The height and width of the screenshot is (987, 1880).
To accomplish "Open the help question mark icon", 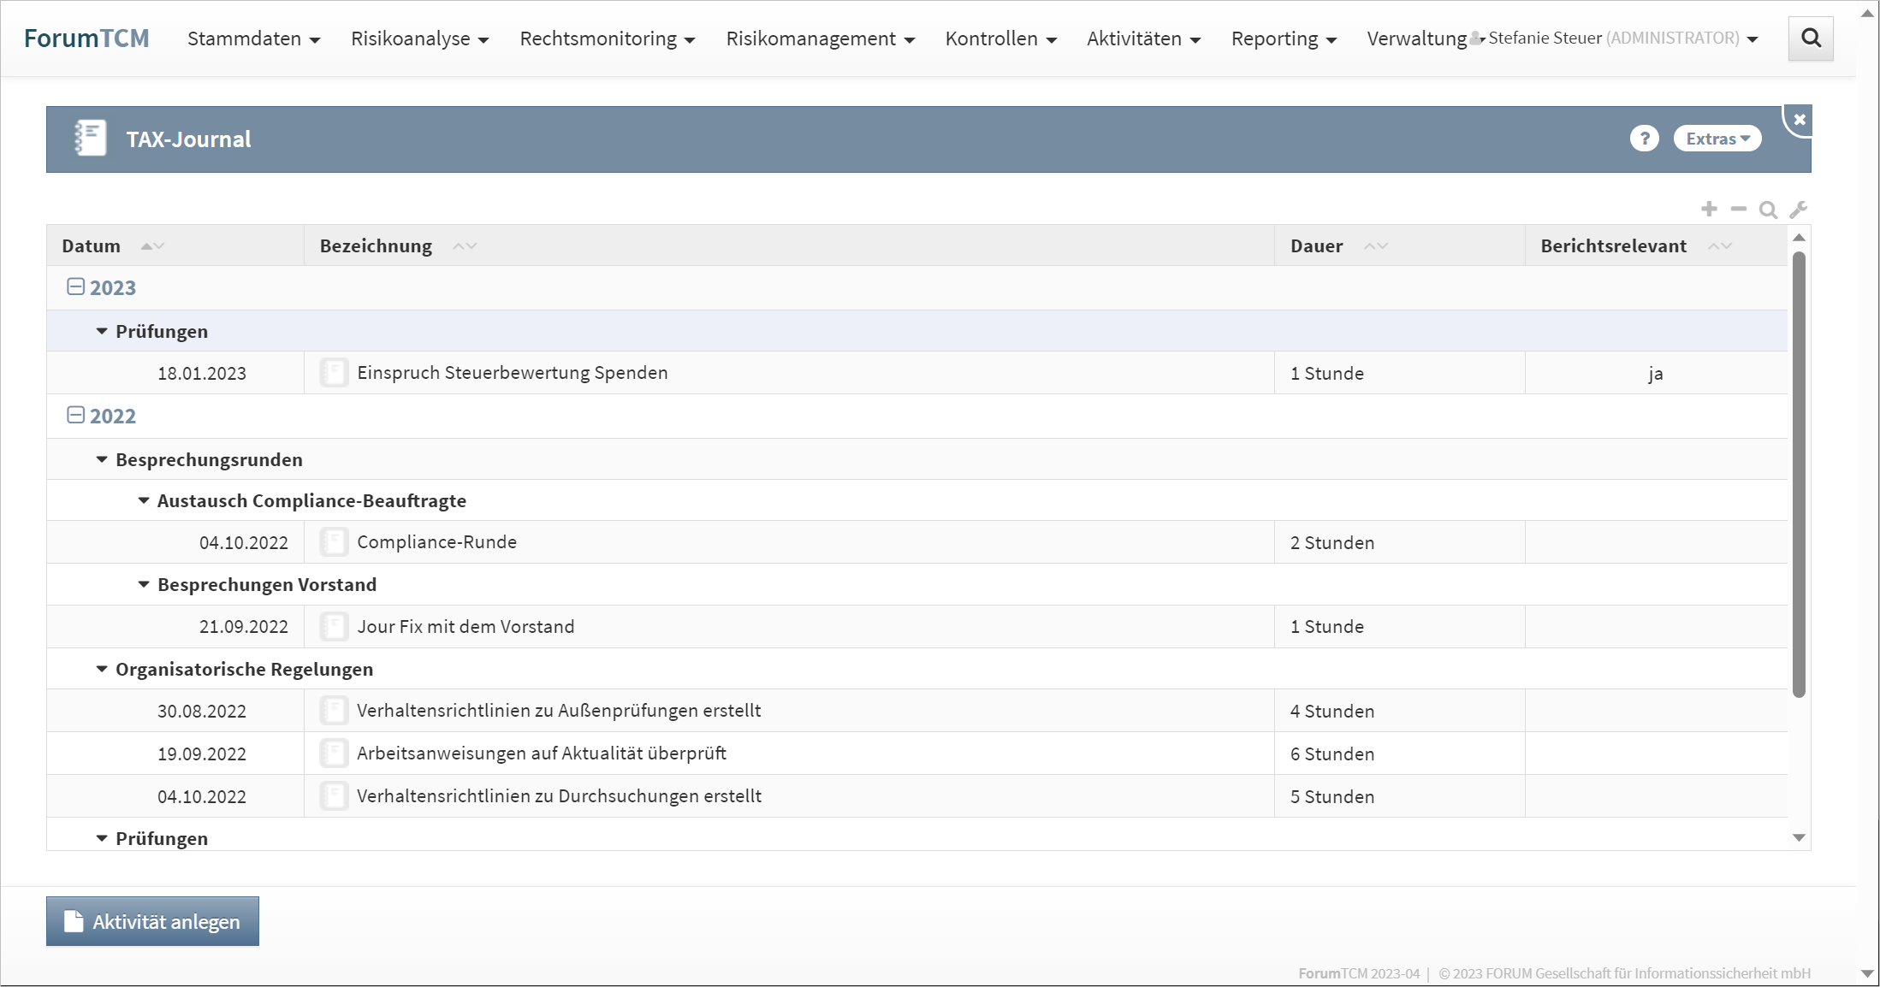I will point(1643,139).
